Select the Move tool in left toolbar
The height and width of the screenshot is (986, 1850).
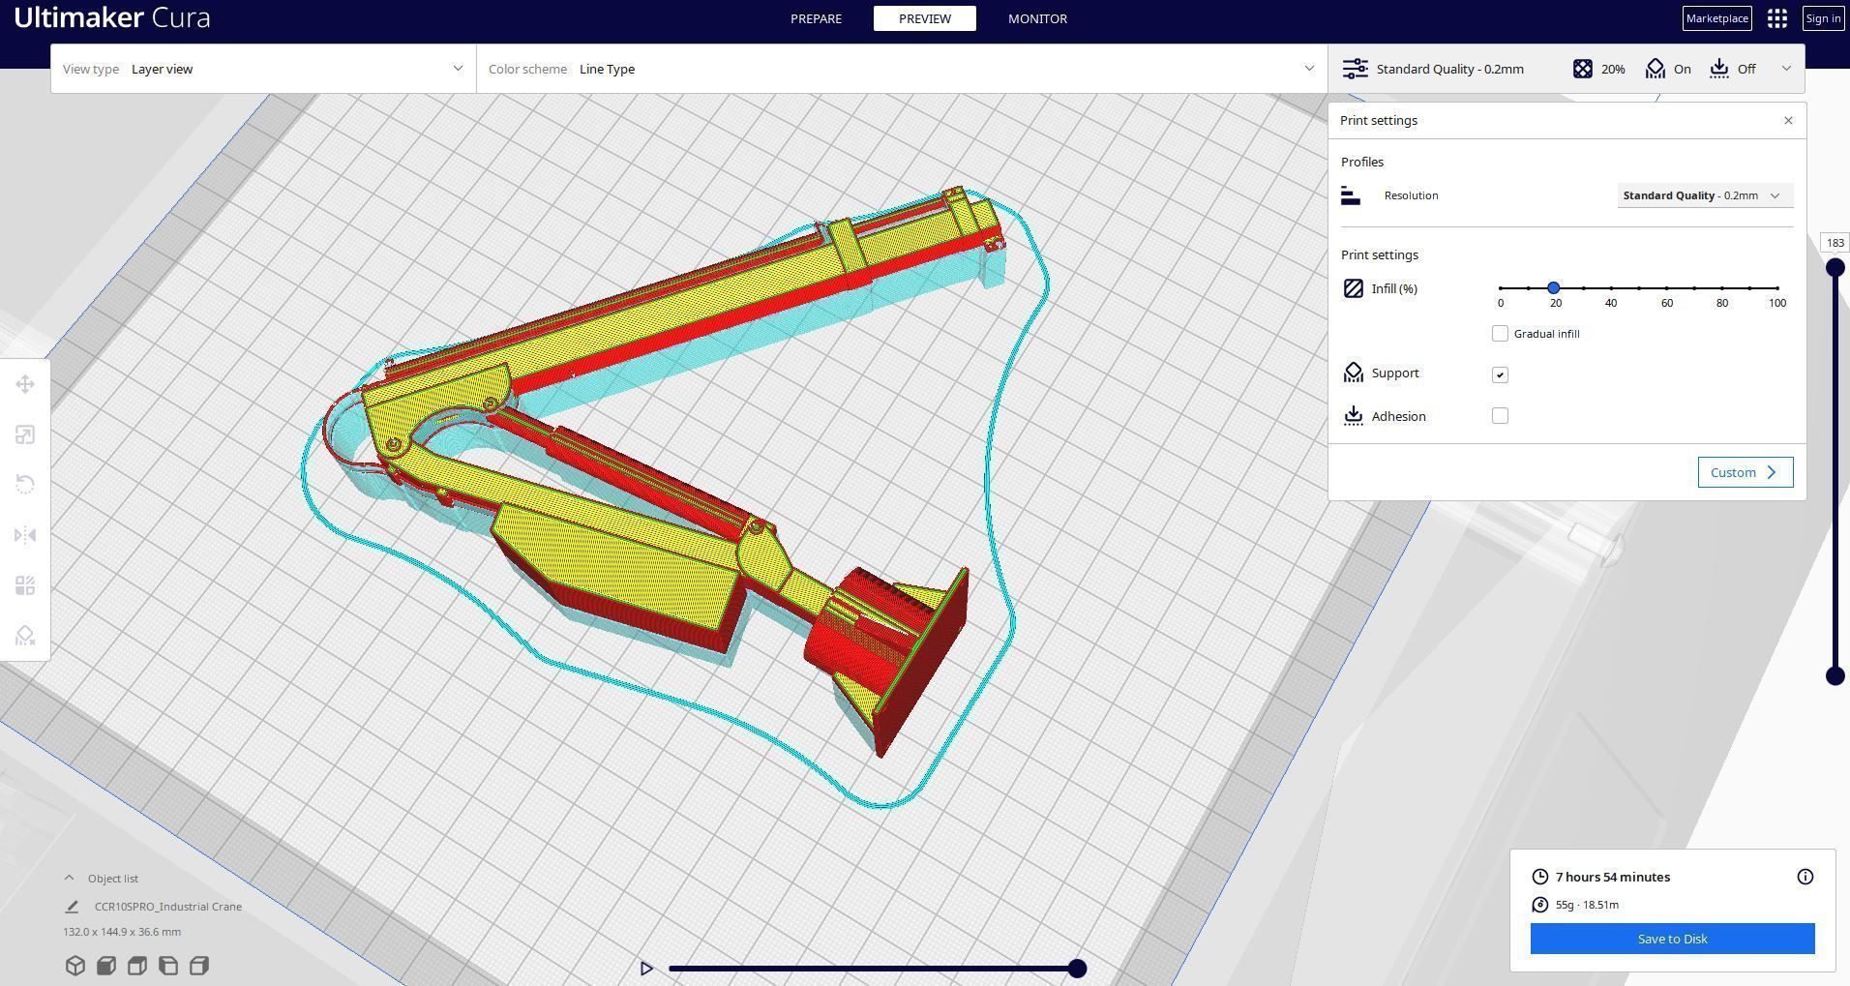tap(25, 384)
